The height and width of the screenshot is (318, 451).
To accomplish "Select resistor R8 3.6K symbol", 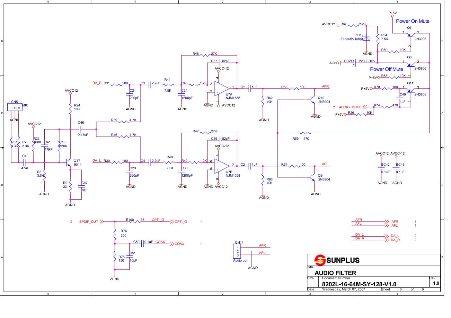I will point(44,175).
